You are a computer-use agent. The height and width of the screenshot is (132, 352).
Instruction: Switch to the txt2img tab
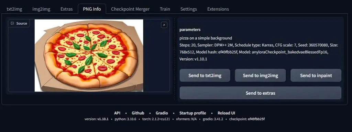(14, 9)
